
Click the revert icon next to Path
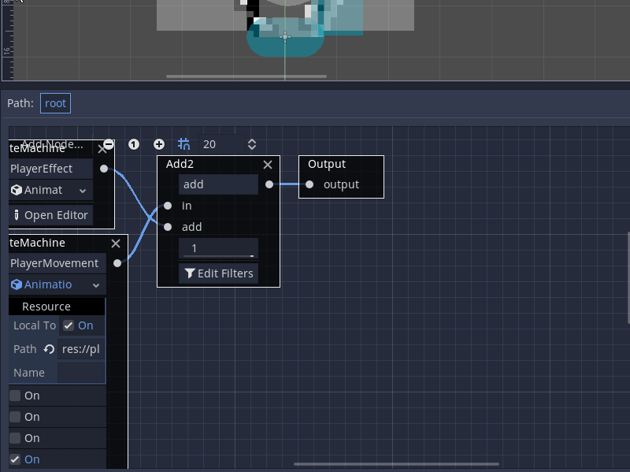tap(49, 348)
